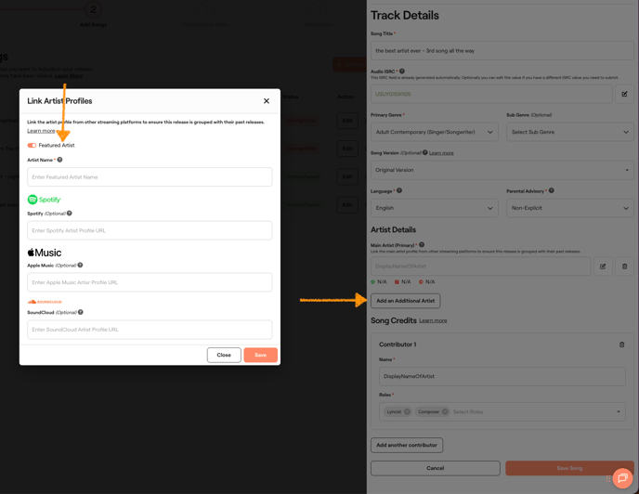Open Learn more link in the dialog
Viewport: 639px width, 494px height.
41,131
